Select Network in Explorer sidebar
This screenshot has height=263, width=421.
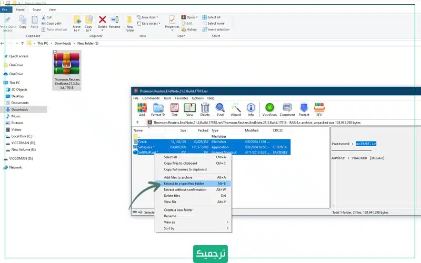tap(15, 167)
